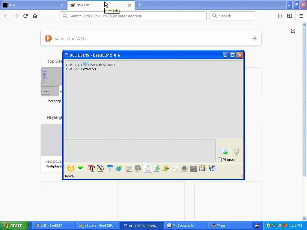Open the font color pencil icon

click(101, 168)
